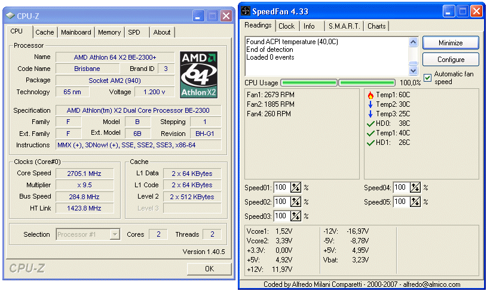Click the flame icon beside Temp1 60C

pos(370,95)
